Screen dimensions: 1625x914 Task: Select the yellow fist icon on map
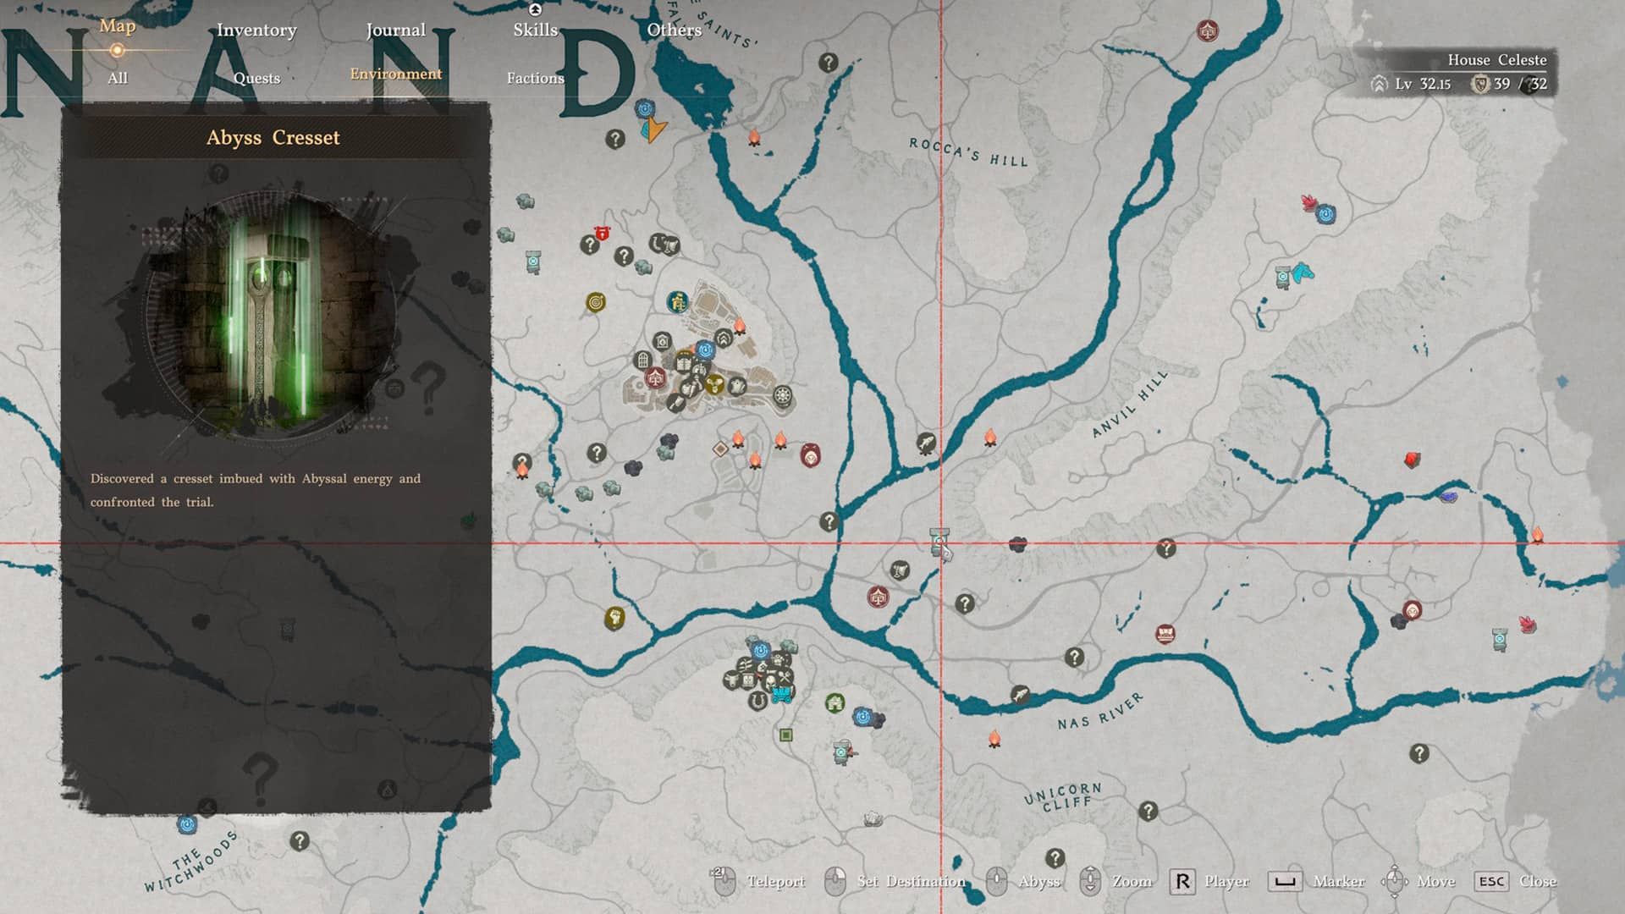tap(614, 617)
